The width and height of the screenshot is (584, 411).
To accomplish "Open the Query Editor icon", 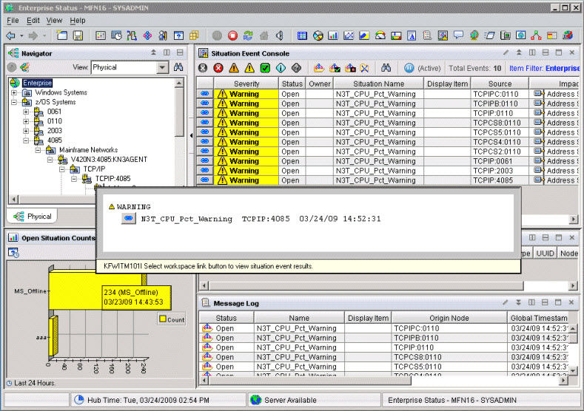I will pyautogui.click(x=179, y=35).
